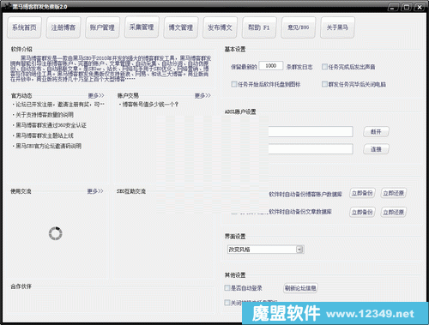Toggle the 是否自动登录 checkbox
429x325 pixels.
tap(227, 287)
